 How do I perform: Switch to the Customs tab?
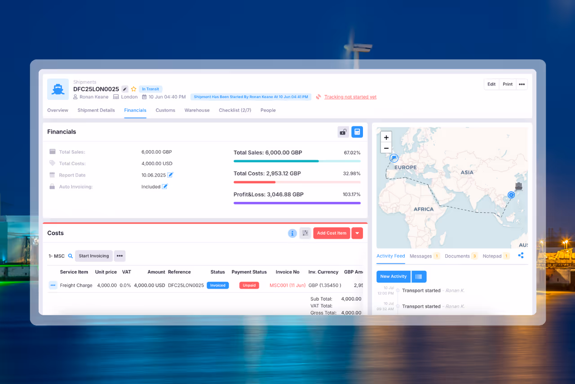point(165,110)
